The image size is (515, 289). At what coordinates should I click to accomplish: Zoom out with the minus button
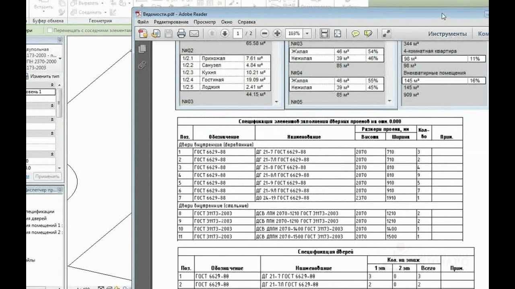(264, 33)
